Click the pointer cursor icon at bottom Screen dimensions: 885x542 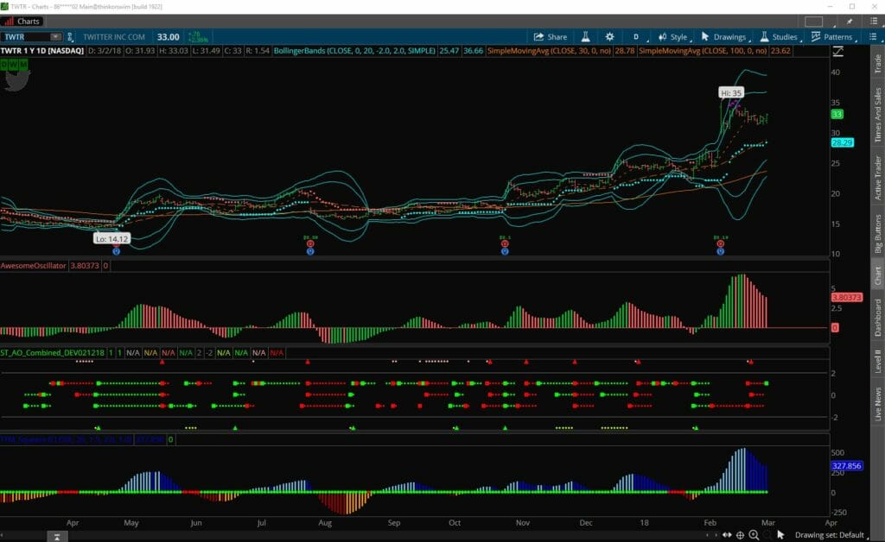(780, 535)
